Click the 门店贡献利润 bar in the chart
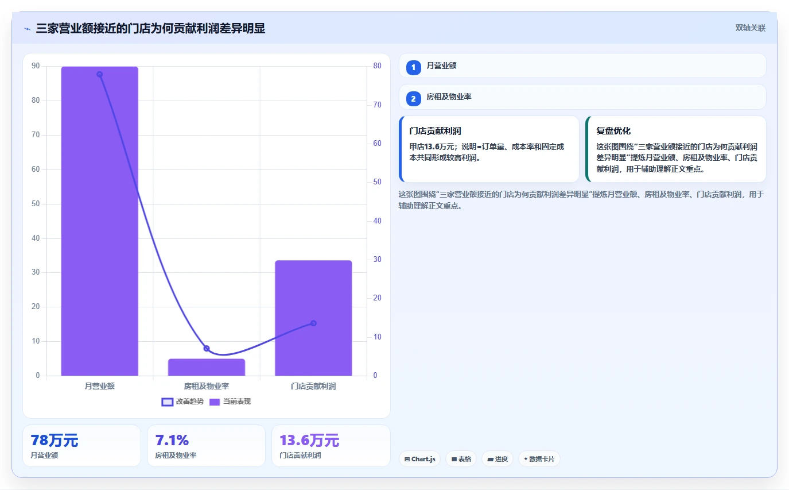 pos(313,318)
